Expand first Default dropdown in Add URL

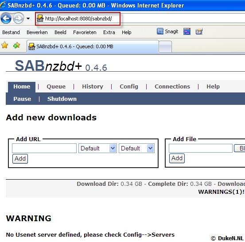coord(97,148)
